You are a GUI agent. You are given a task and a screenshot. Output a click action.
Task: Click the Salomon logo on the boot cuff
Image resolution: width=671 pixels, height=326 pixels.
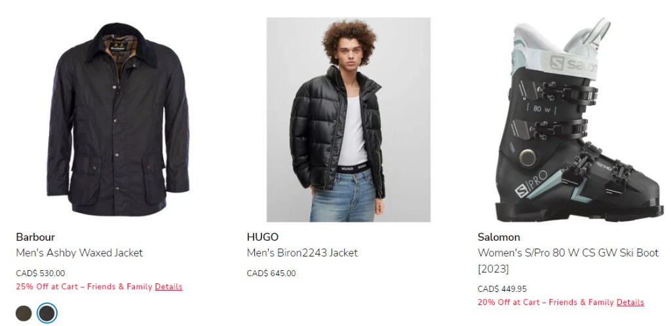point(573,65)
